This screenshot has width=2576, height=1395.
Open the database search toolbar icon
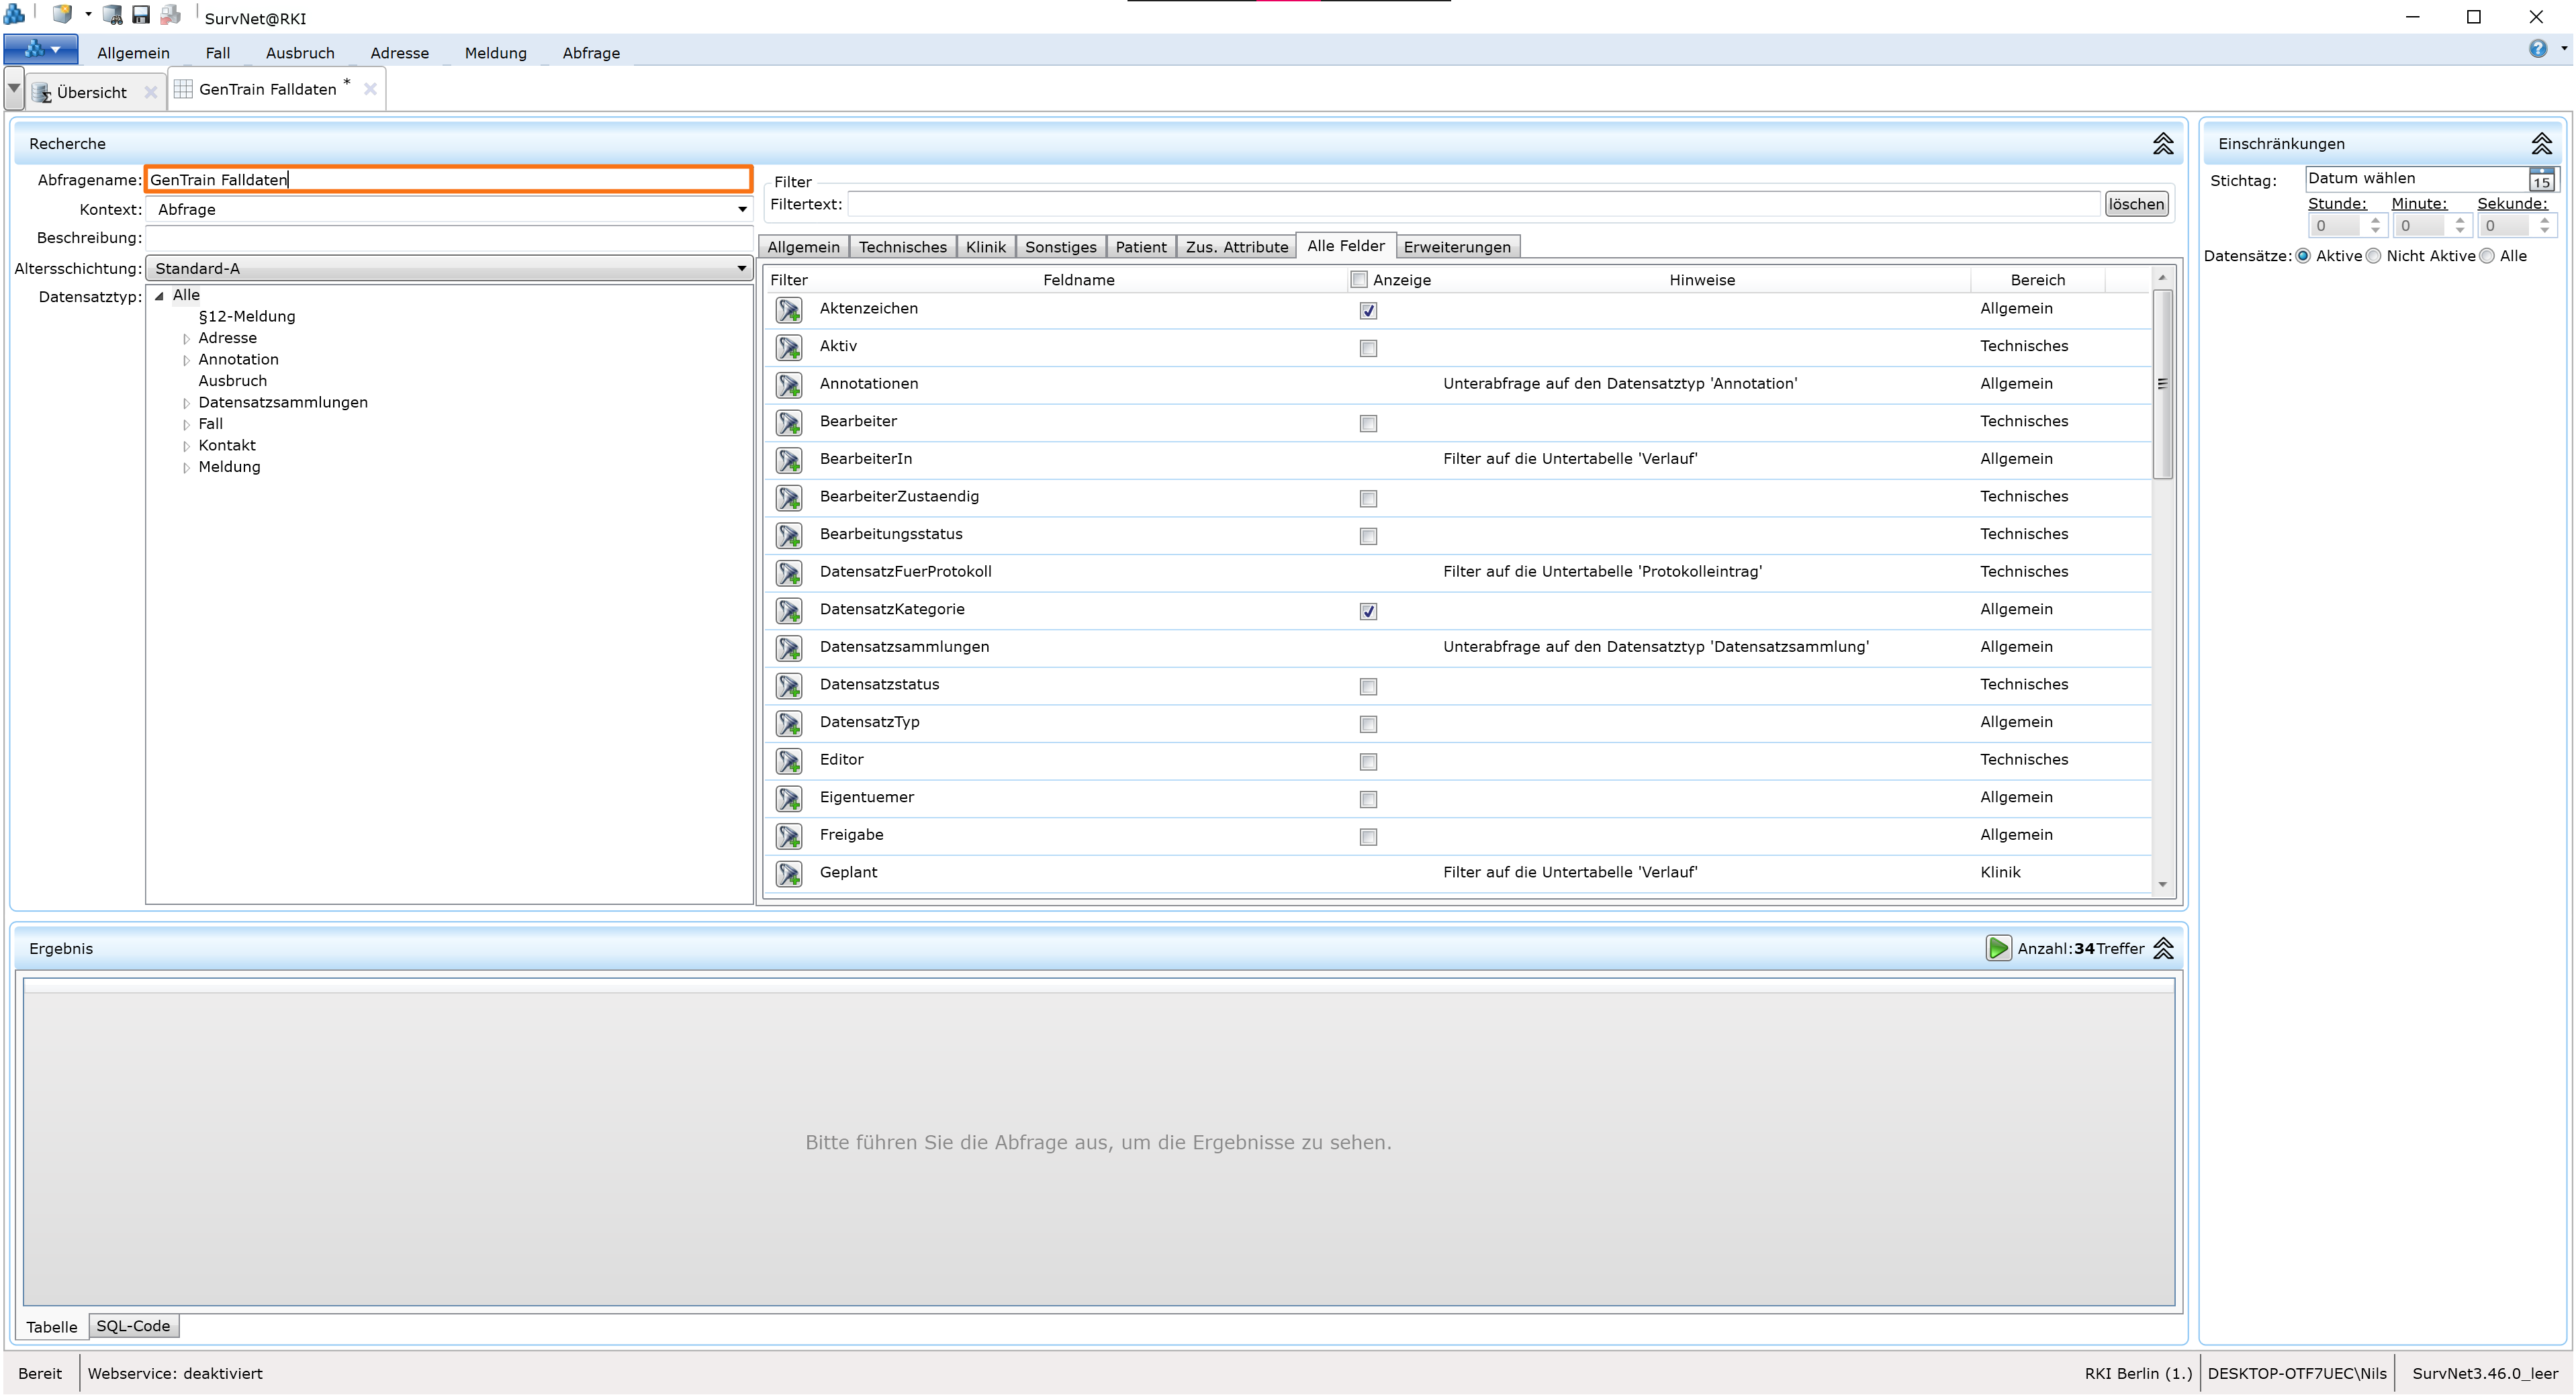[112, 14]
